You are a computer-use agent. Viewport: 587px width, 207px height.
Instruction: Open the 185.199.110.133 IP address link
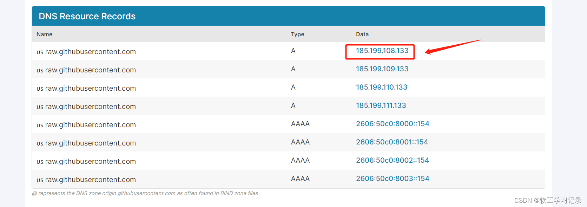[382, 87]
